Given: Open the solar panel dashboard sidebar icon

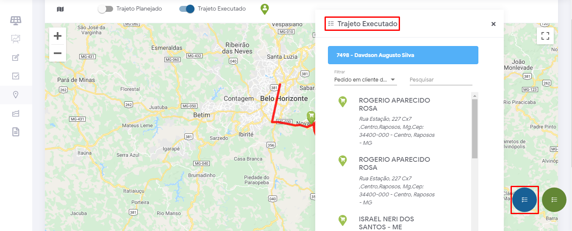Looking at the screenshot, I should pyautogui.click(x=16, y=20).
